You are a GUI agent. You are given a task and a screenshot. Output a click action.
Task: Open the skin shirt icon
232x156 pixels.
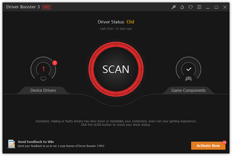tap(191, 7)
